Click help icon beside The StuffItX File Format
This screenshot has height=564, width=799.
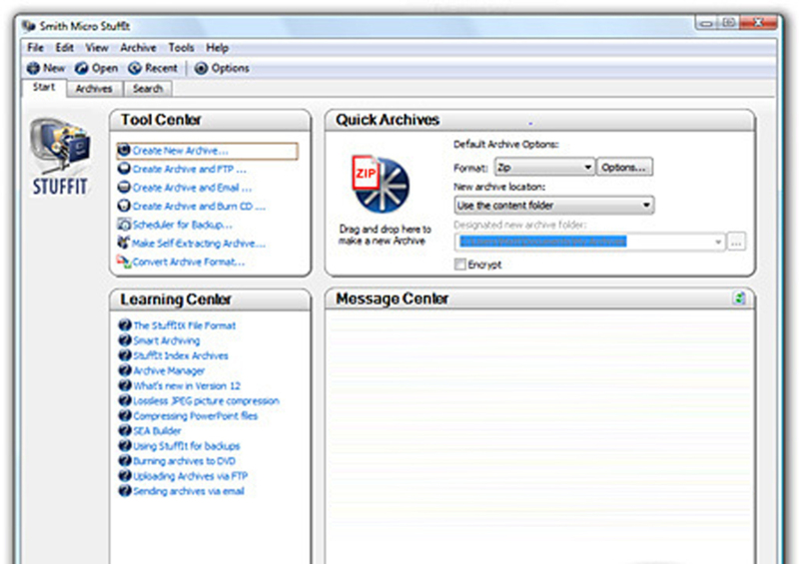tap(125, 325)
